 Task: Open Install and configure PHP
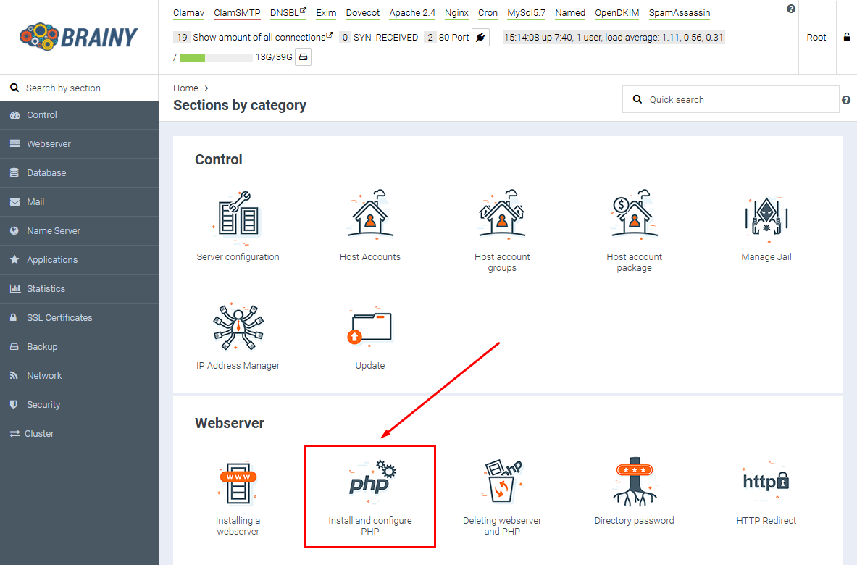point(370,496)
